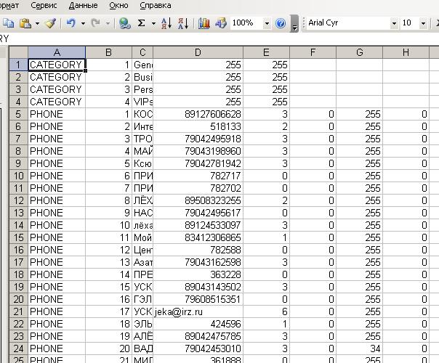439x363 pixels.
Task: Open the Сервис menu
Action: pos(44,5)
